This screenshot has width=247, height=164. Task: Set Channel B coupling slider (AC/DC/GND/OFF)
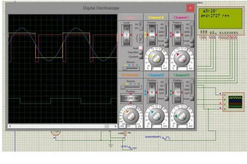click(x=166, y=88)
